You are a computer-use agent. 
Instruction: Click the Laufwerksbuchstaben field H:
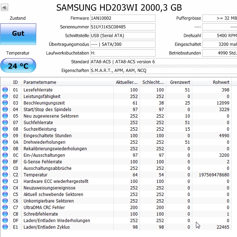(123, 53)
